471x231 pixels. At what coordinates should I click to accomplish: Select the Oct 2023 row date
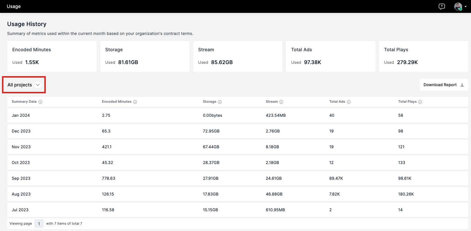tap(21, 163)
